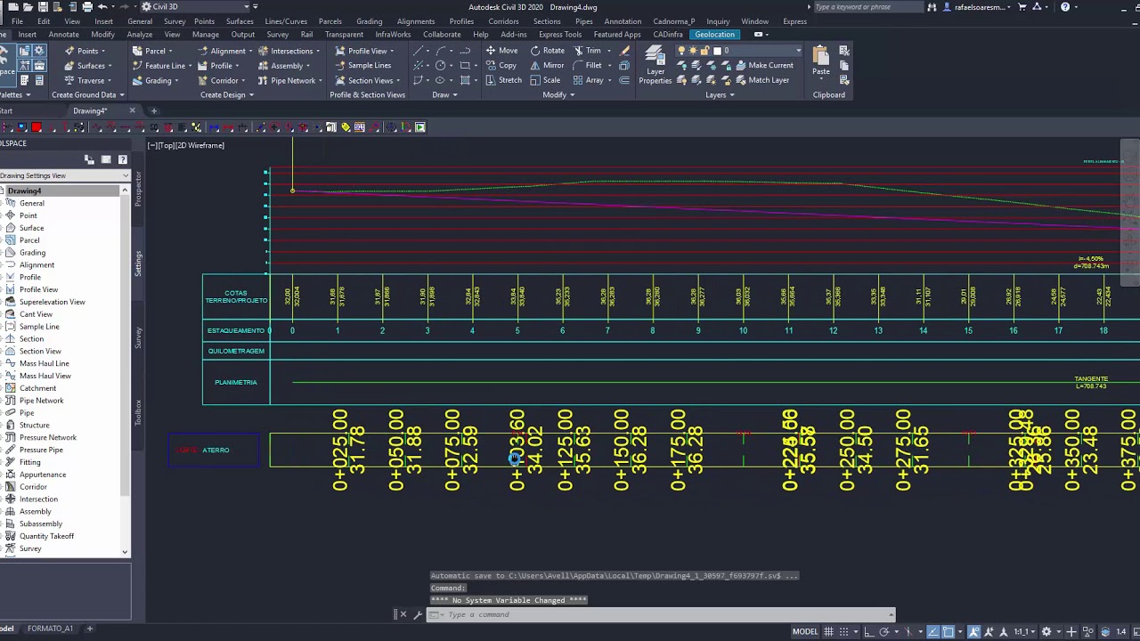The image size is (1140, 641).
Task: Click the Fillet tool
Action: click(x=587, y=65)
